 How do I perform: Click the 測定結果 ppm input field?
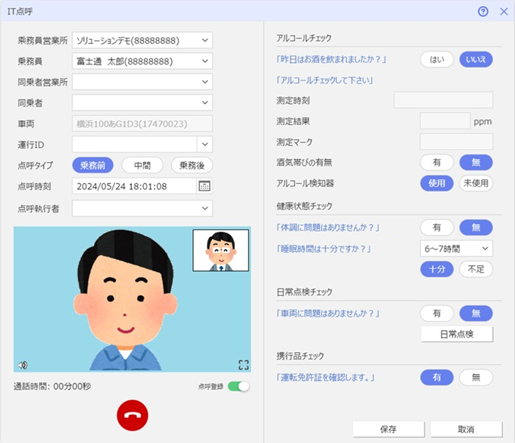click(x=445, y=121)
